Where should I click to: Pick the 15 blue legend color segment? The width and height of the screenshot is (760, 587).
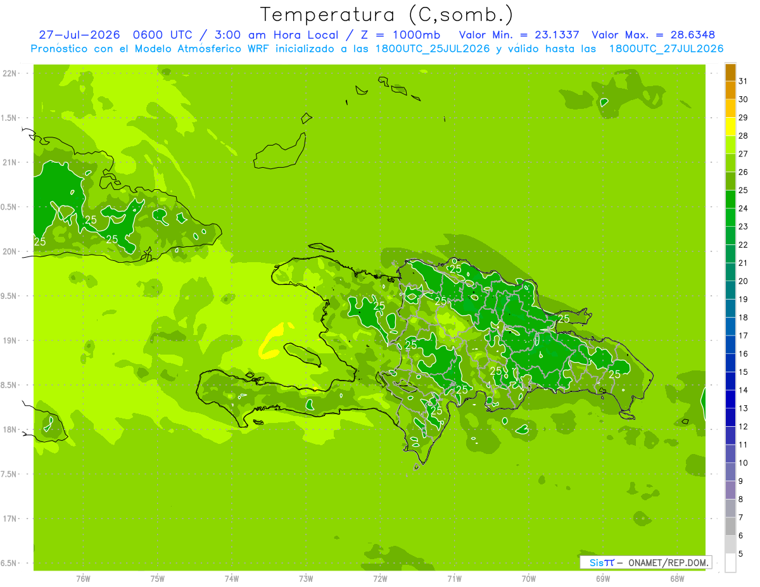730,363
